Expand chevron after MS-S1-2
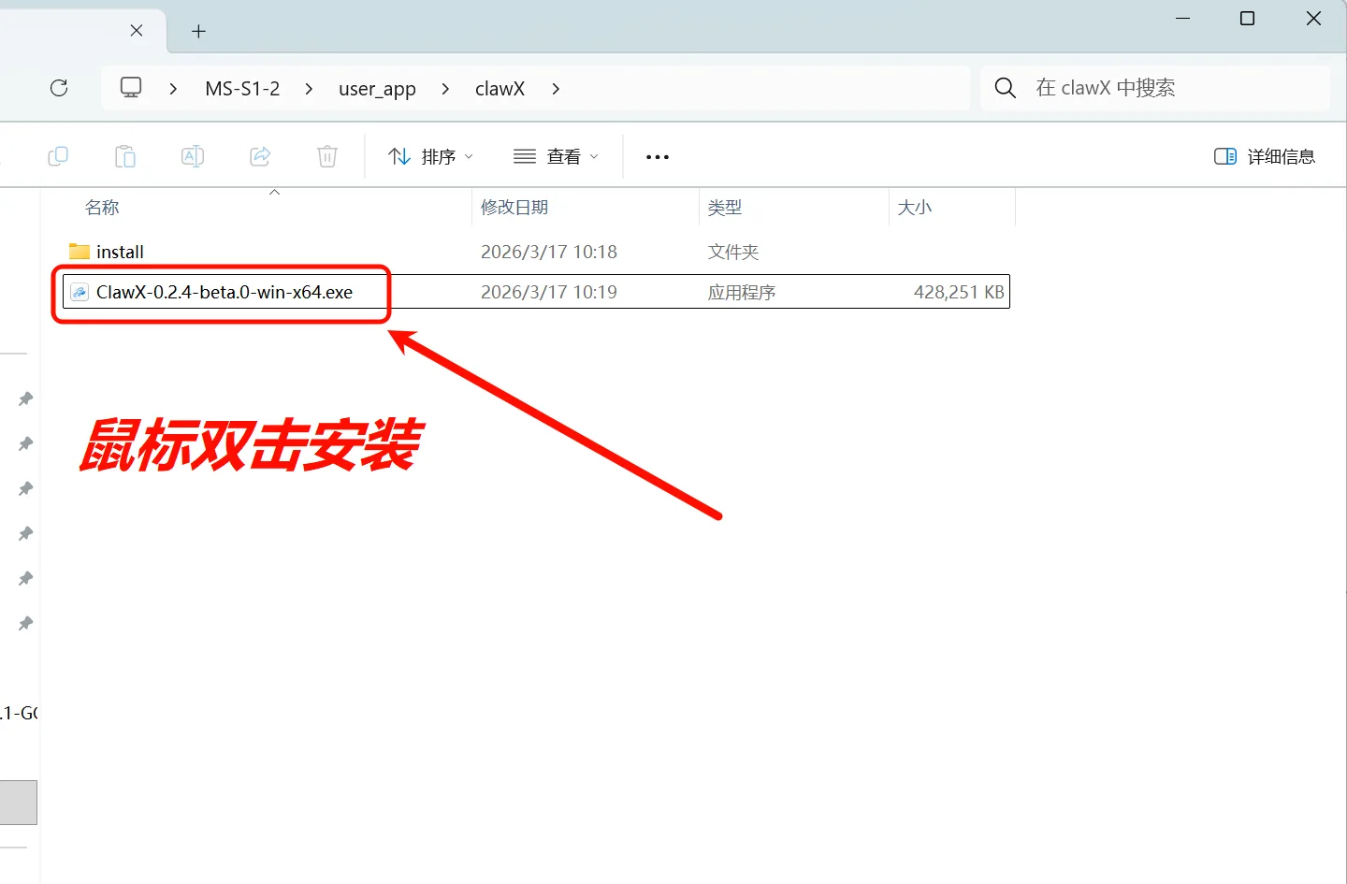 309,89
